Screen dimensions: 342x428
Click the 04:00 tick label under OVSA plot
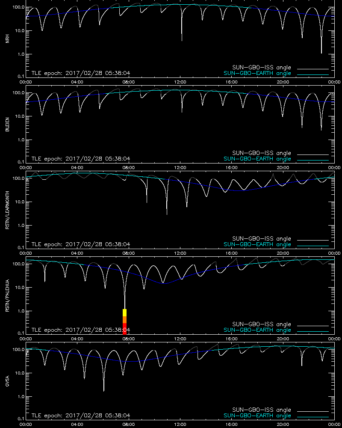tap(77, 425)
